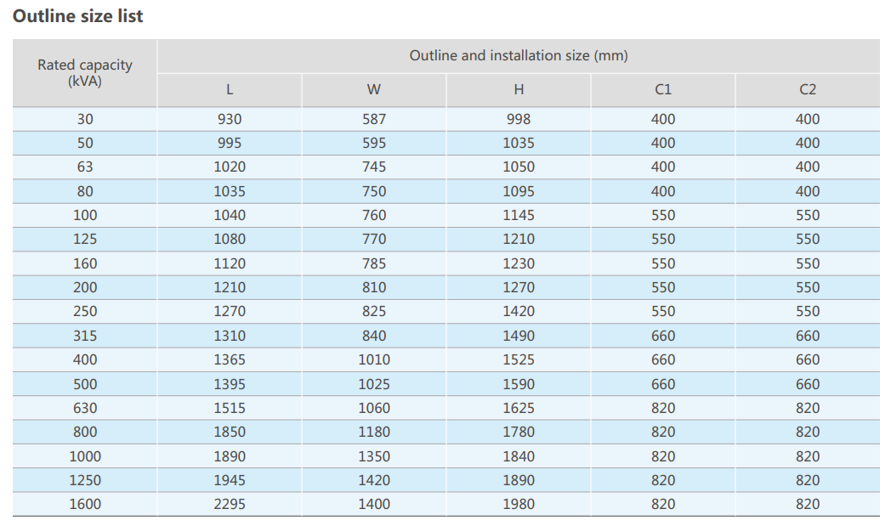Image resolution: width=891 pixels, height=526 pixels.
Task: Click the W value 587 cell
Action: [374, 120]
